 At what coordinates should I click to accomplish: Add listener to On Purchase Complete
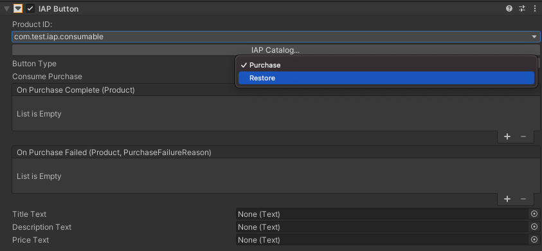coord(507,136)
